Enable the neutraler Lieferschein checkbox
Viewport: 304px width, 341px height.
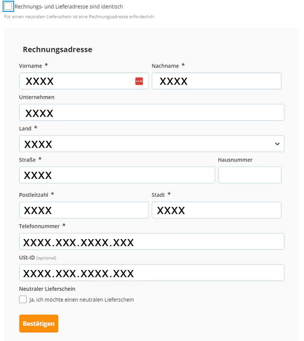point(23,300)
